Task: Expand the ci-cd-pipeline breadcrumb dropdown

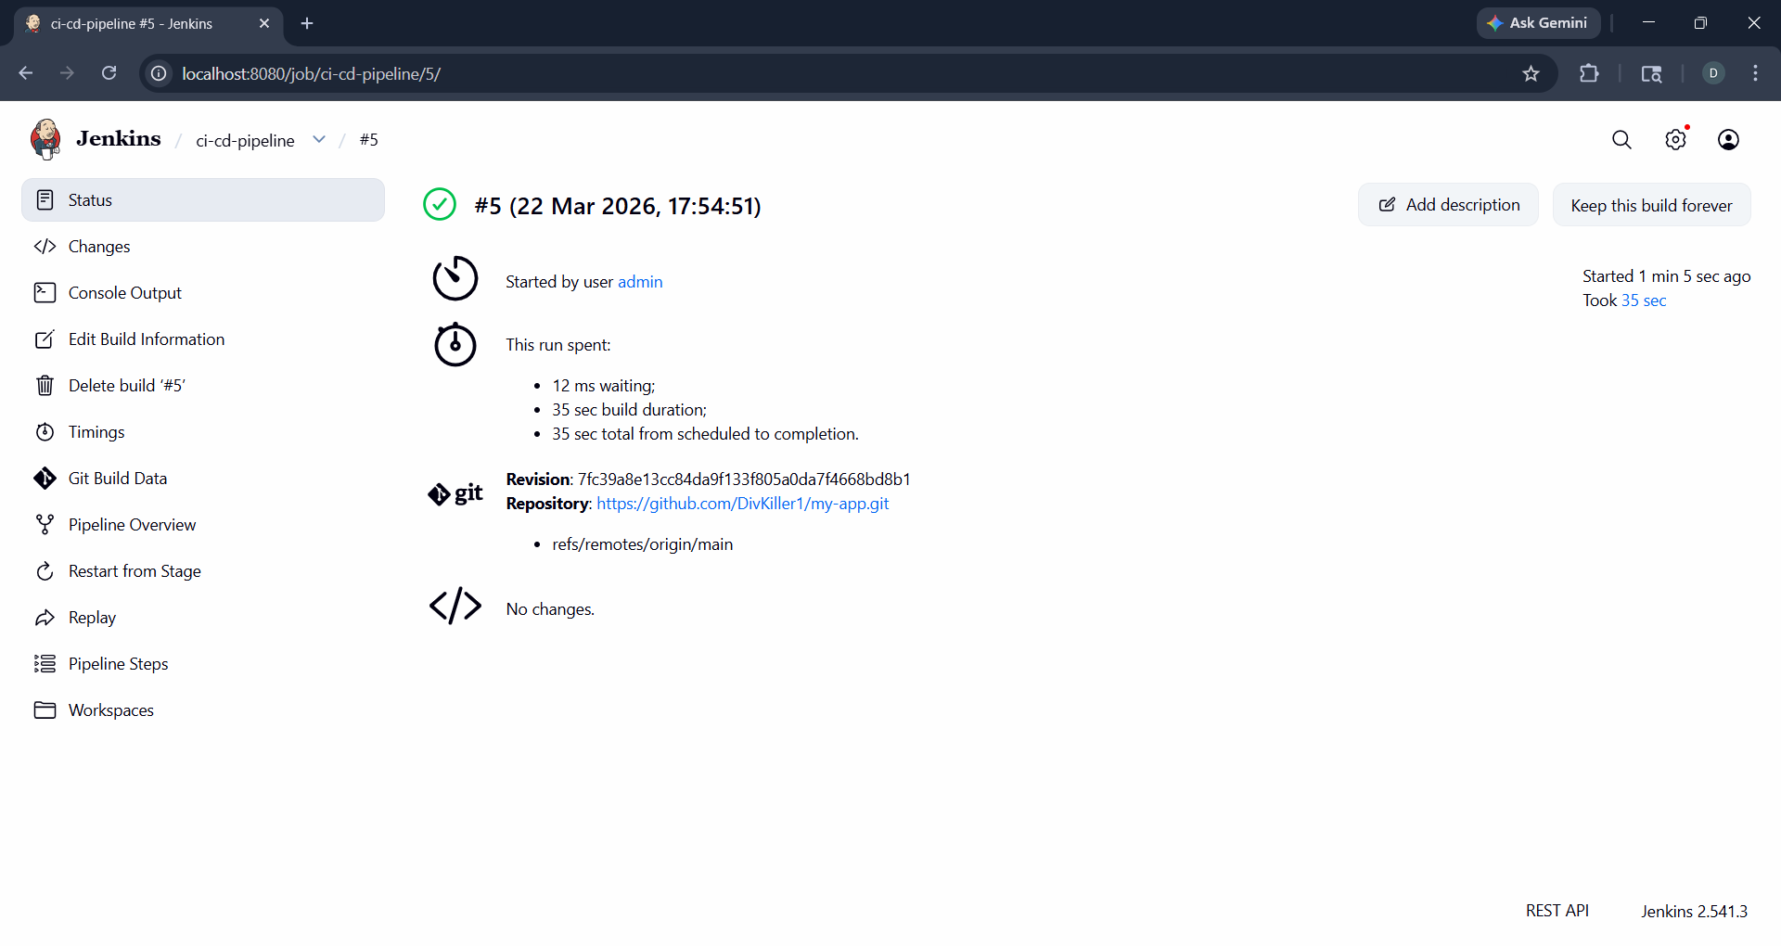Action: point(319,139)
